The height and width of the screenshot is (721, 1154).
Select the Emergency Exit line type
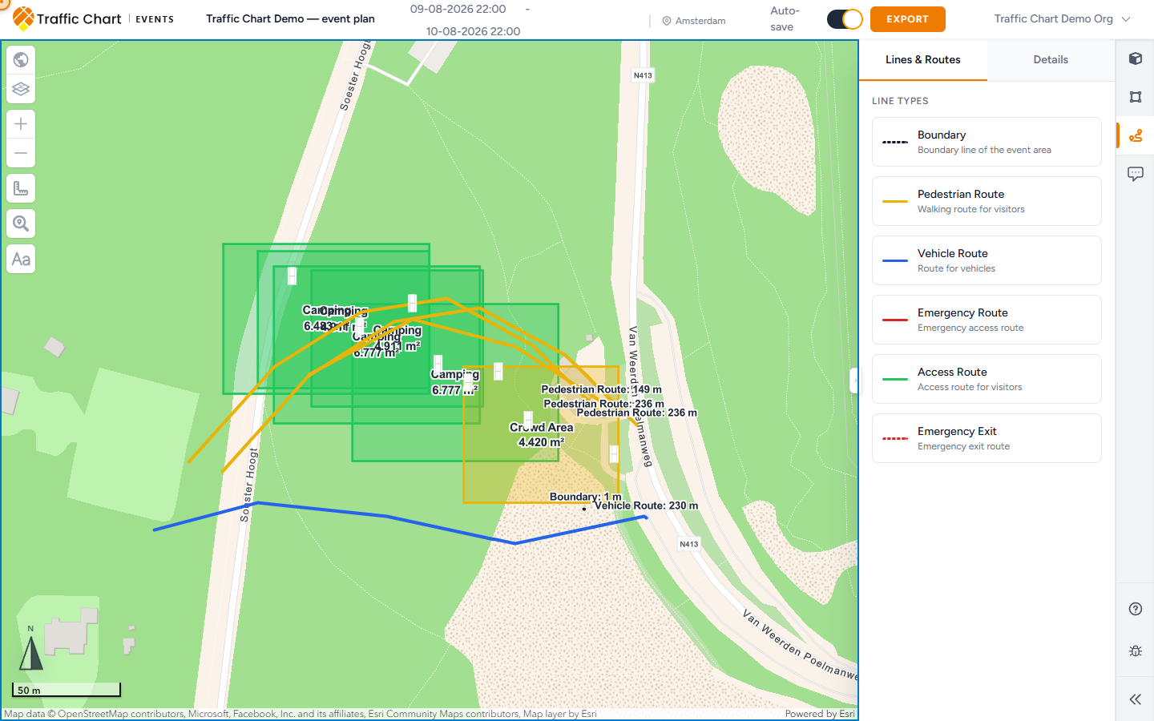point(987,438)
